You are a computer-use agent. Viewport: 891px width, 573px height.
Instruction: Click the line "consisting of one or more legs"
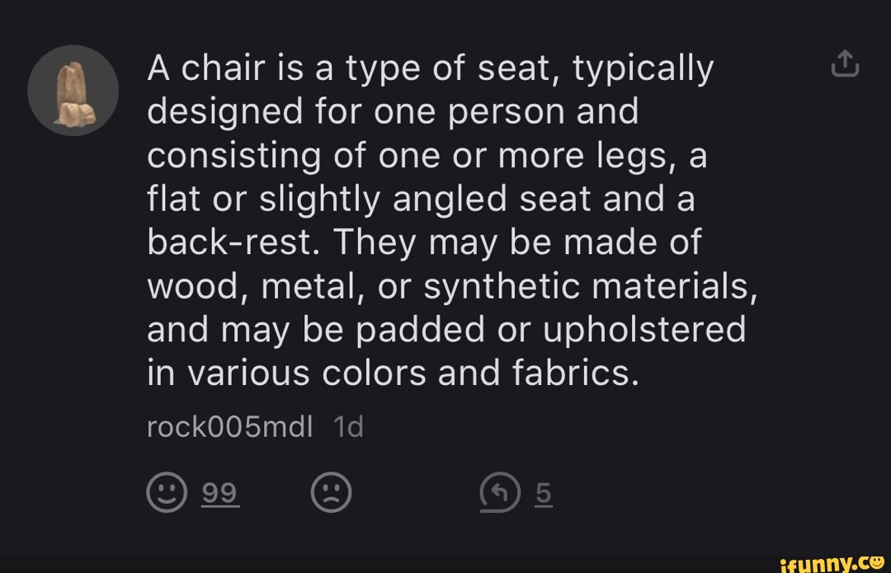pos(427,155)
